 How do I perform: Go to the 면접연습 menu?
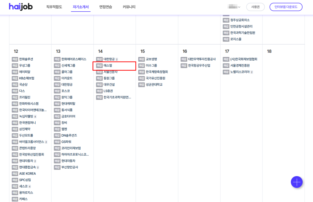(106, 7)
